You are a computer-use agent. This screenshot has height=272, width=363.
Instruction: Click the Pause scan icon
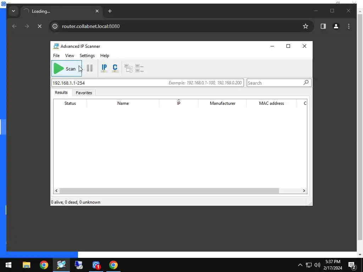tap(90, 68)
